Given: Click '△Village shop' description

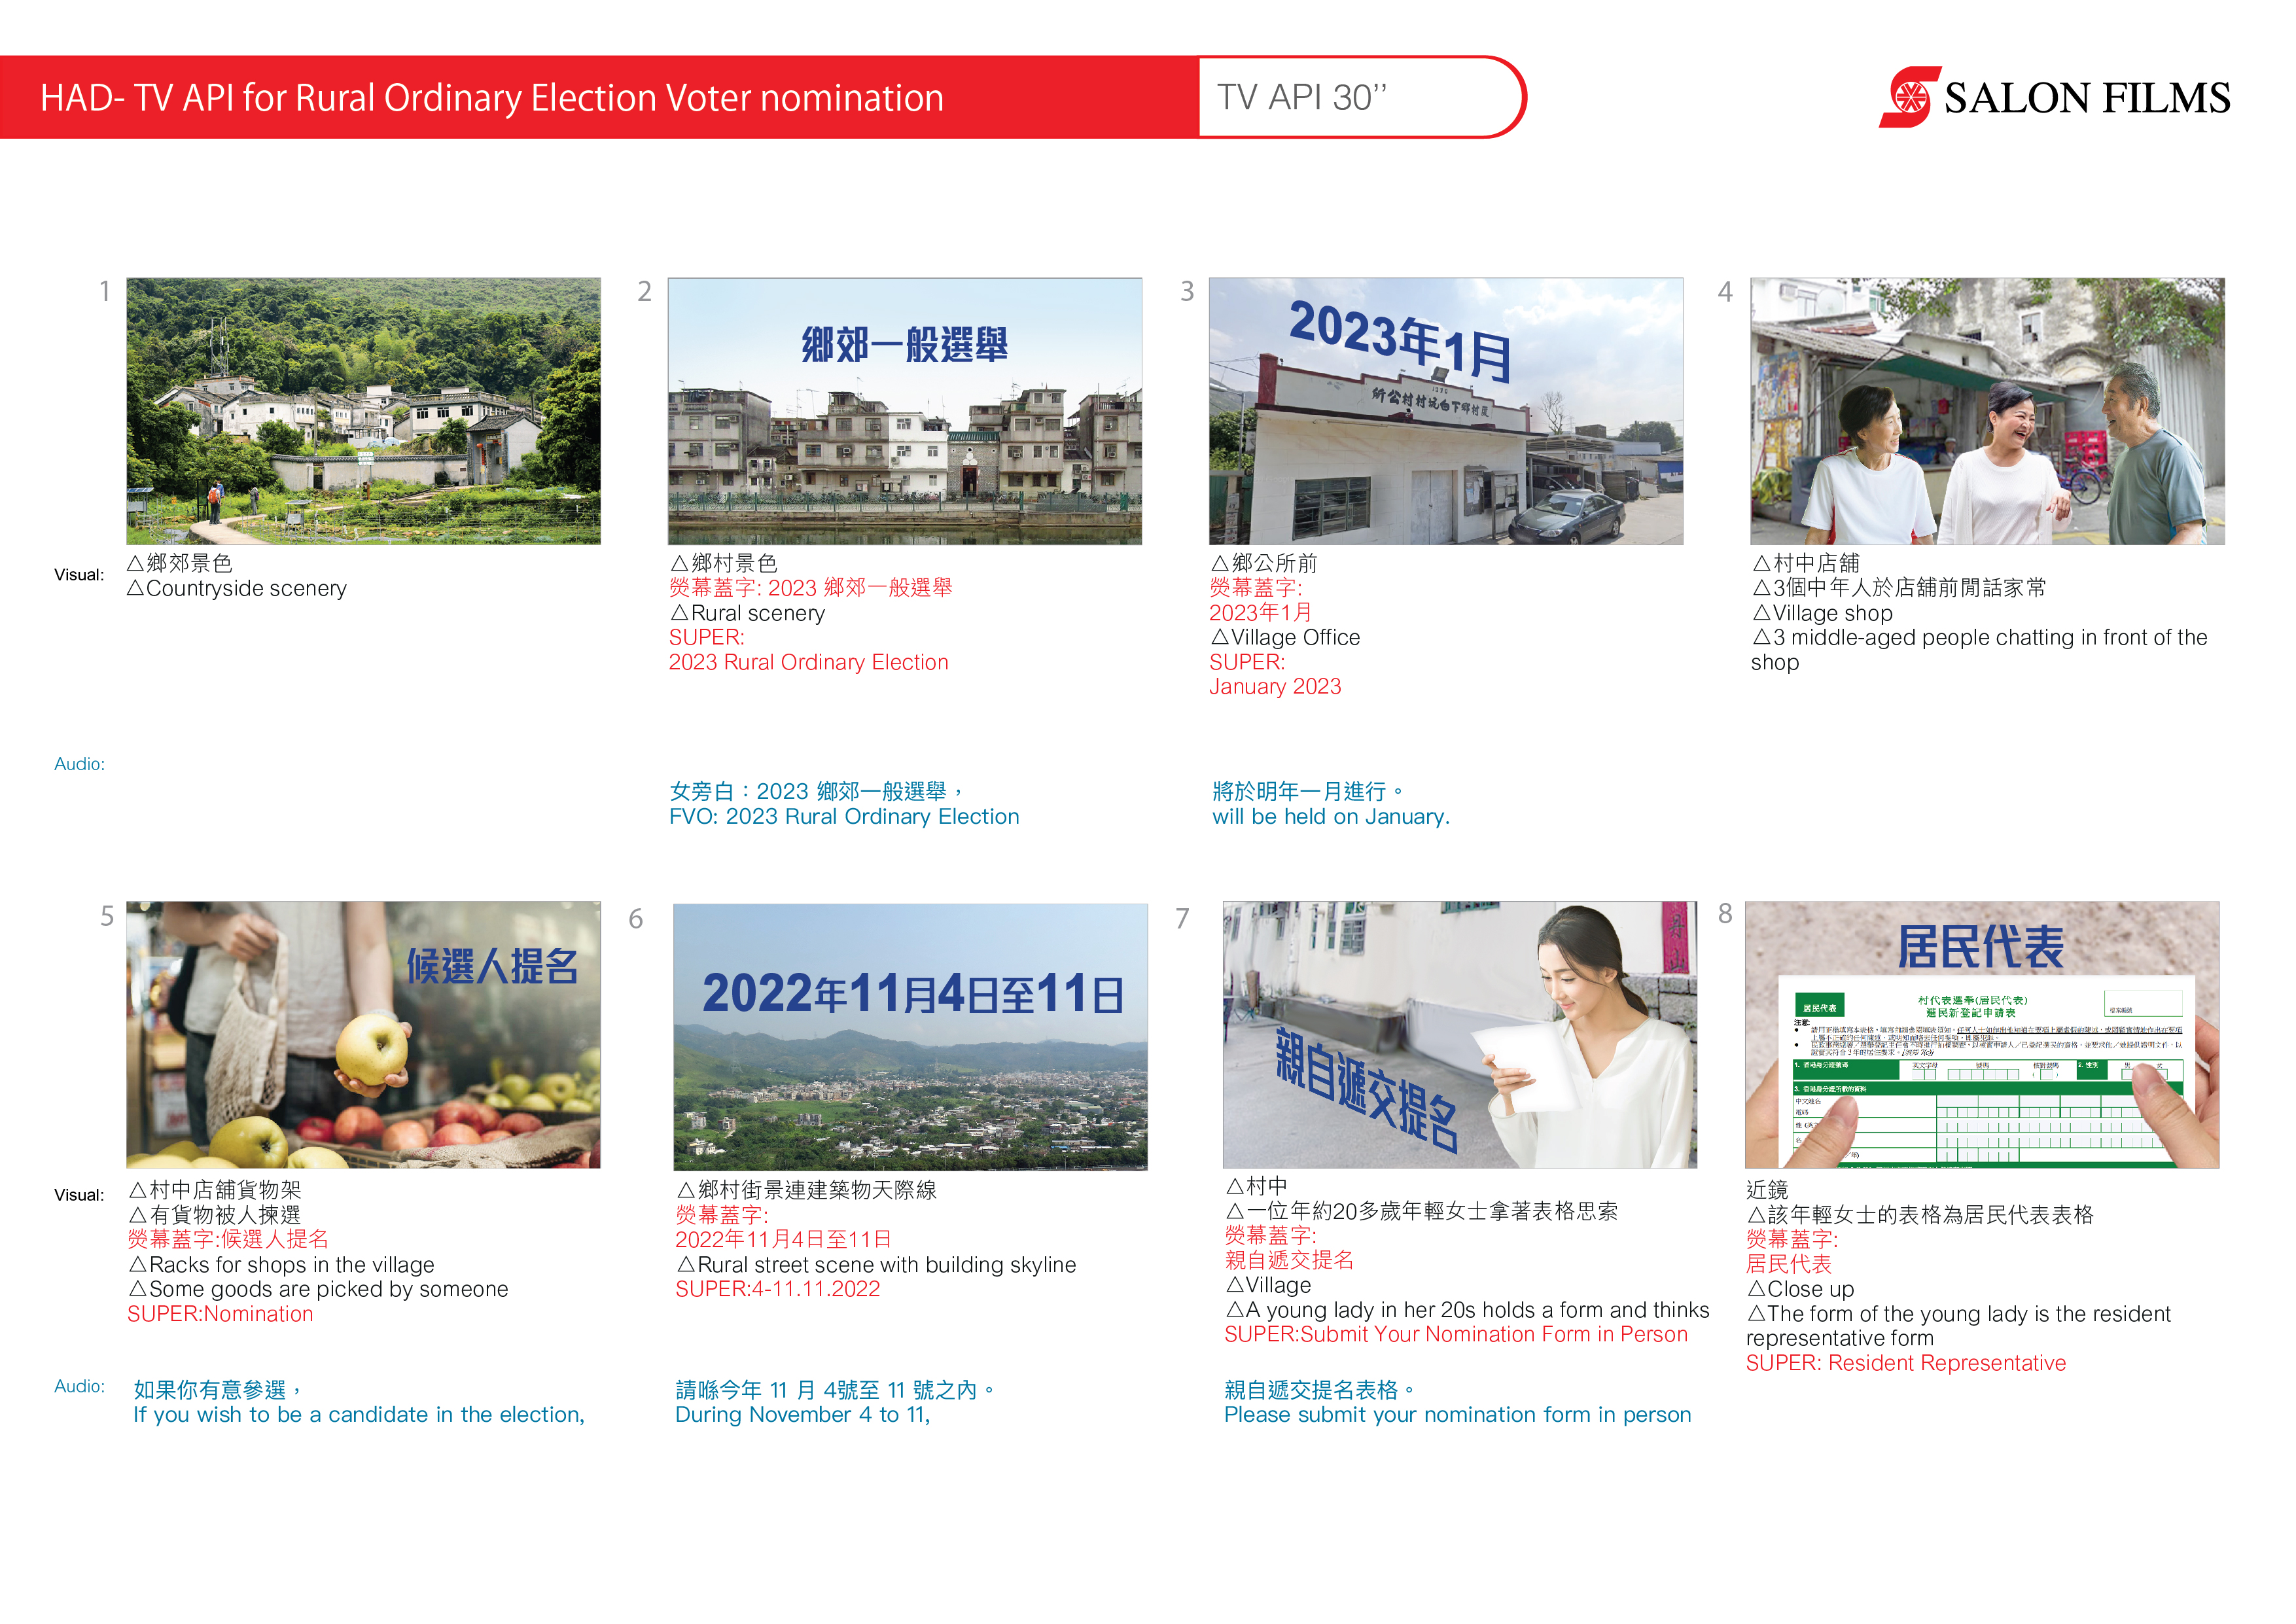Looking at the screenshot, I should tap(1822, 613).
